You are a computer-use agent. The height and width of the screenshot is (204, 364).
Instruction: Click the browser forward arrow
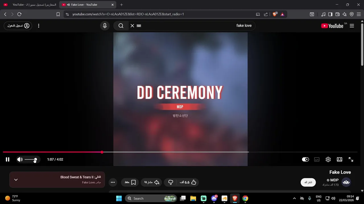(12, 14)
